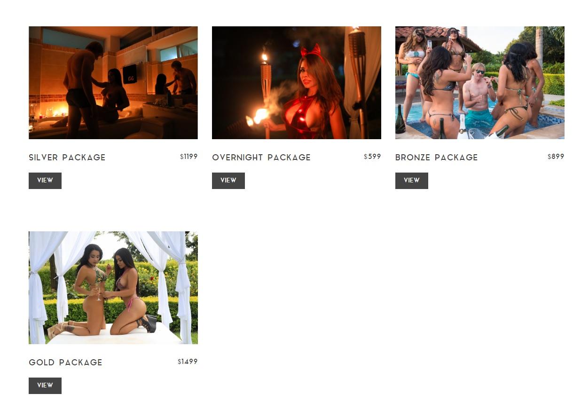This screenshot has height=410, width=581.
Task: Open the Overnight Package title link
Action: point(261,158)
